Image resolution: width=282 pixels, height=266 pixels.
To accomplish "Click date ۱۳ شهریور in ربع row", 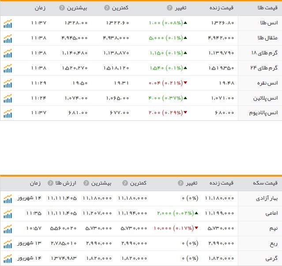I will click(x=29, y=243).
